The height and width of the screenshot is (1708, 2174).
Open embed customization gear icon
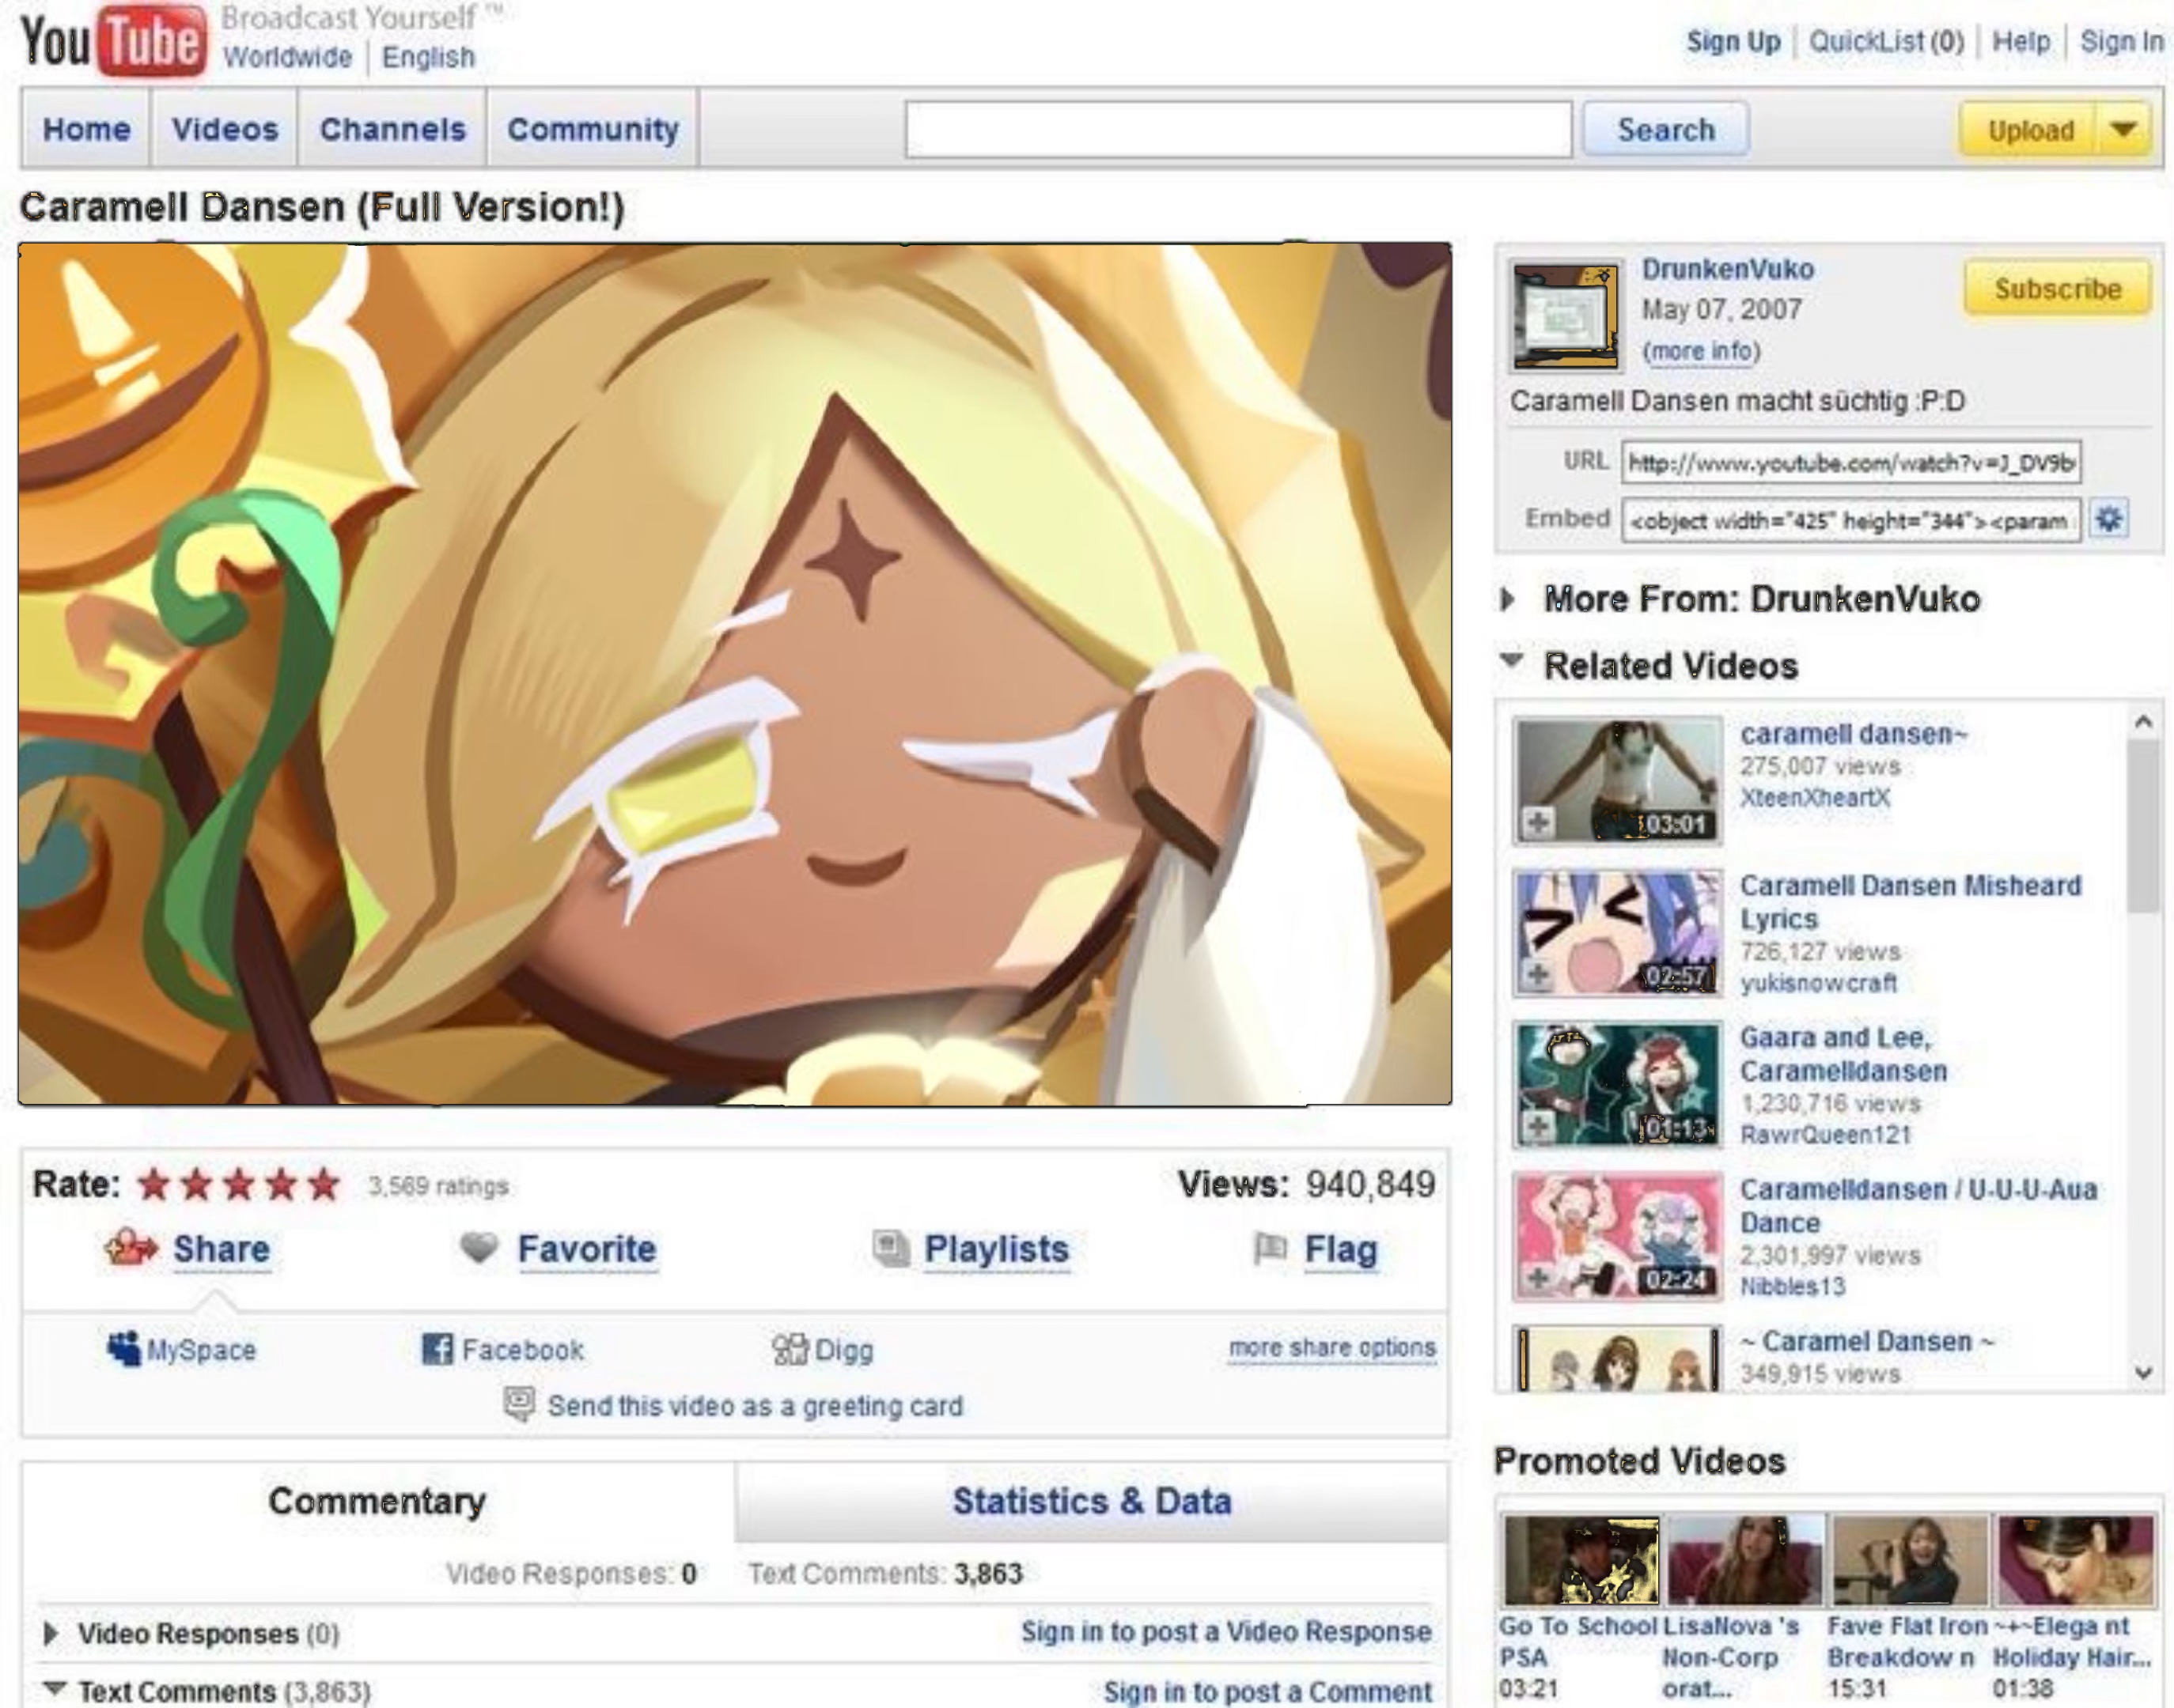click(x=2109, y=519)
